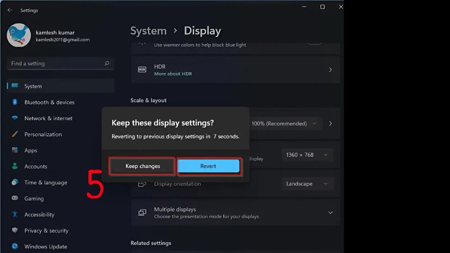The height and width of the screenshot is (253, 450).
Task: Click the Display orientation icon
Action: tap(142, 184)
